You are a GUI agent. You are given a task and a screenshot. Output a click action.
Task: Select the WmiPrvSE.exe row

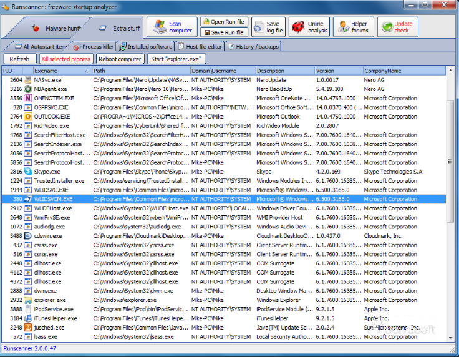[x=224, y=217]
